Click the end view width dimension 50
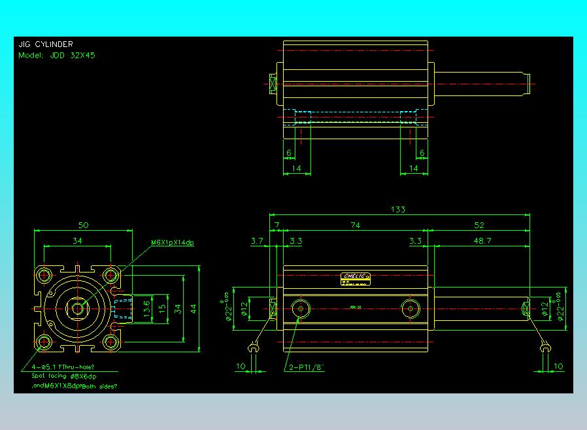The width and height of the screenshot is (587, 430). [83, 225]
